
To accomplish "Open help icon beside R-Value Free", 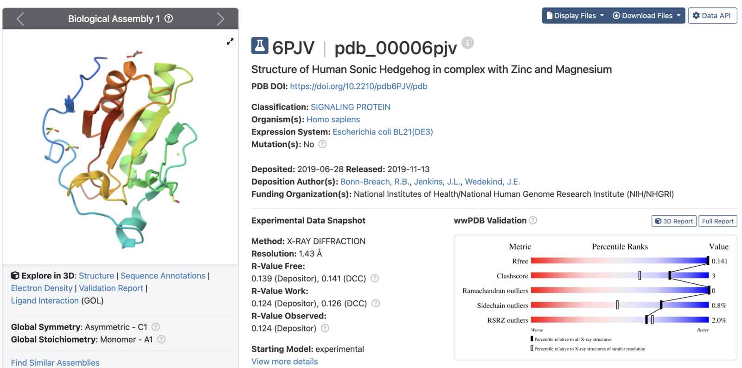I will [375, 278].
